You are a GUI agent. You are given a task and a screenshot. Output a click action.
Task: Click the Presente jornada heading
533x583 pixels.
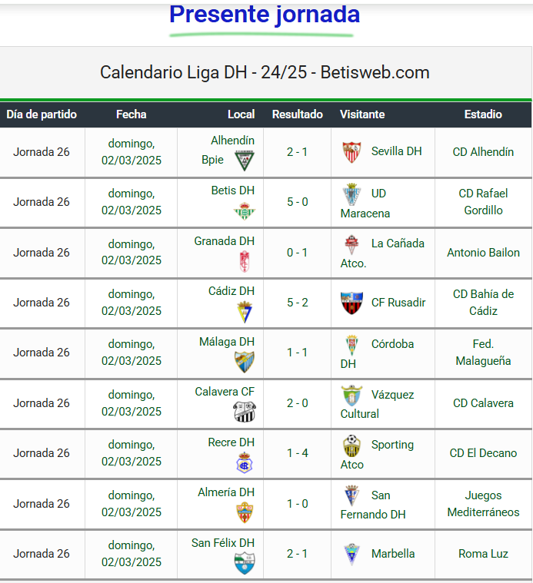click(x=264, y=14)
